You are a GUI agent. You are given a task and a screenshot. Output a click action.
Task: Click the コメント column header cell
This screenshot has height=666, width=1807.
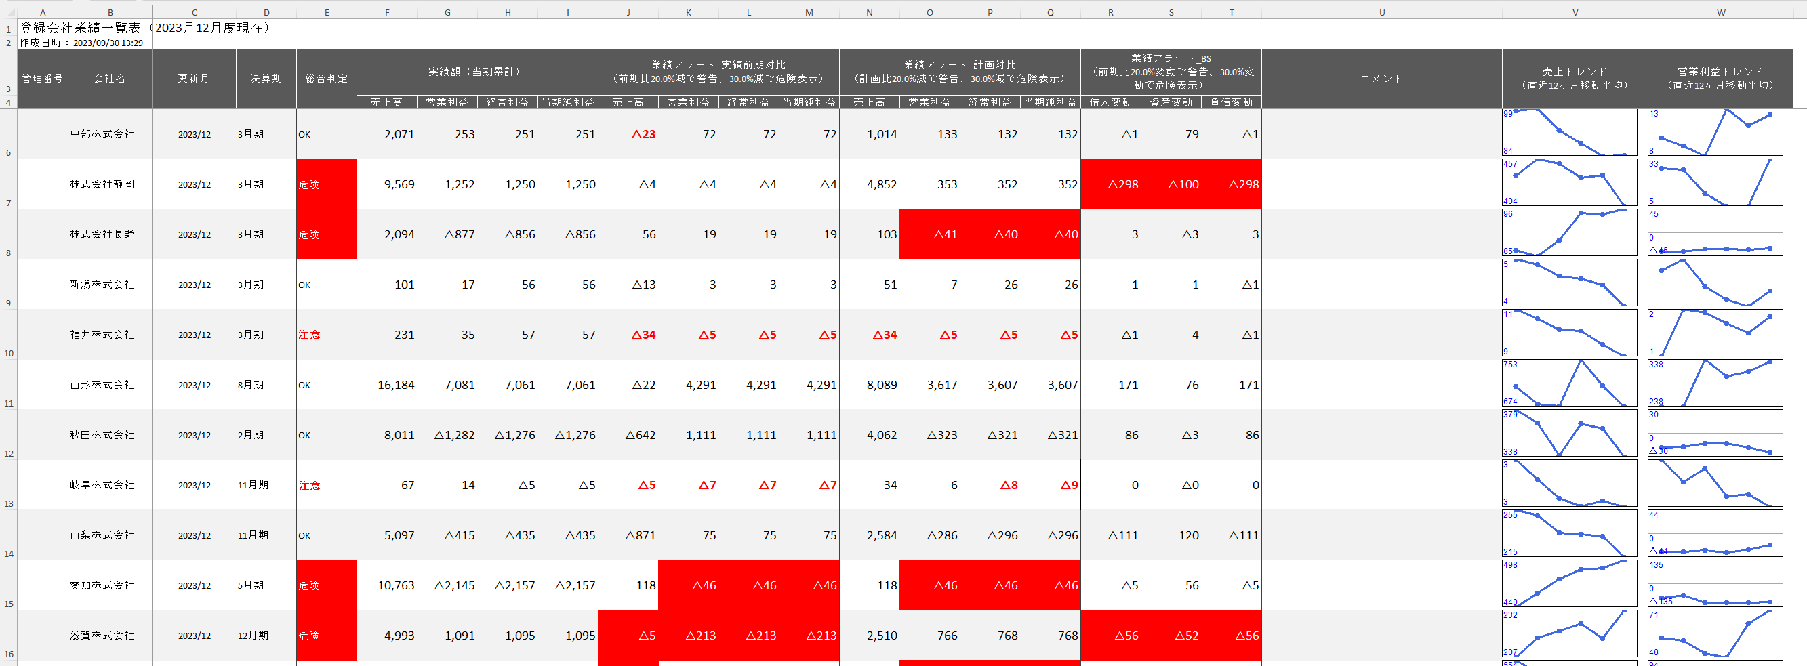pyautogui.click(x=1381, y=79)
